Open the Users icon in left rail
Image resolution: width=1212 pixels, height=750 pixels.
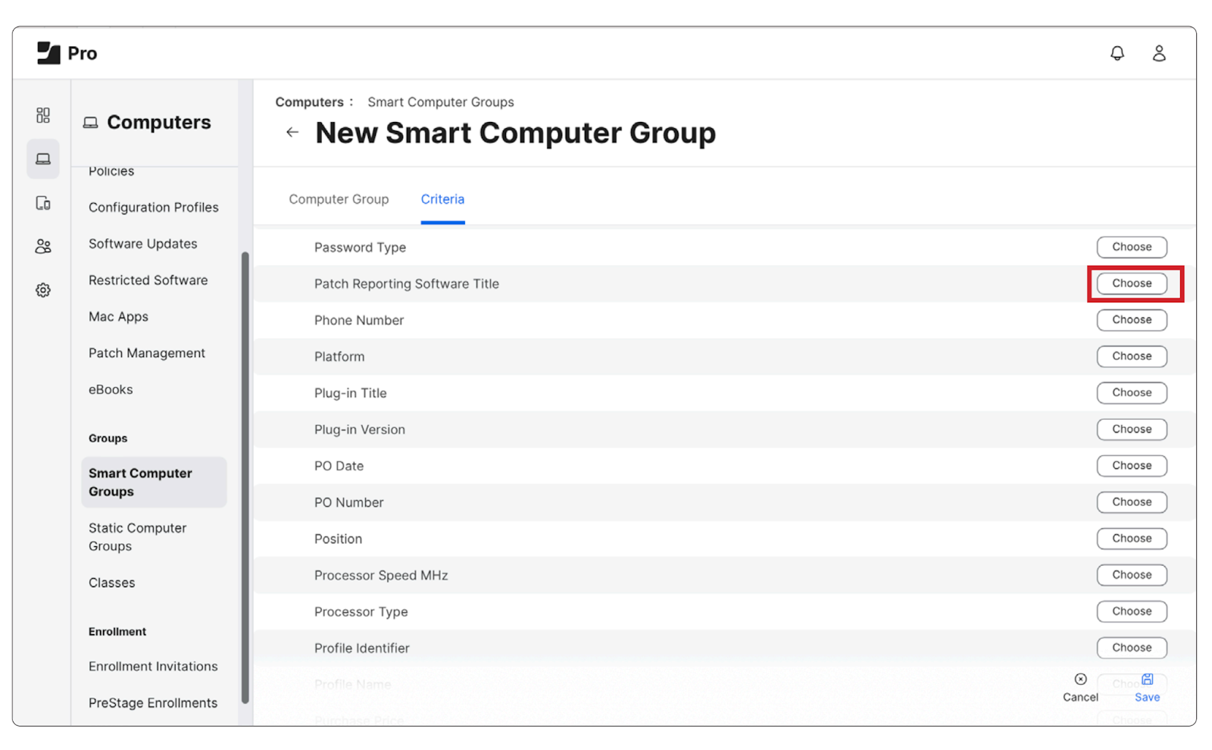[x=43, y=246]
